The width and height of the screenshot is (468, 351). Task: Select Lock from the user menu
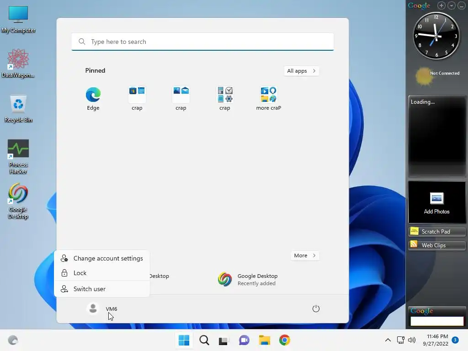point(102,273)
